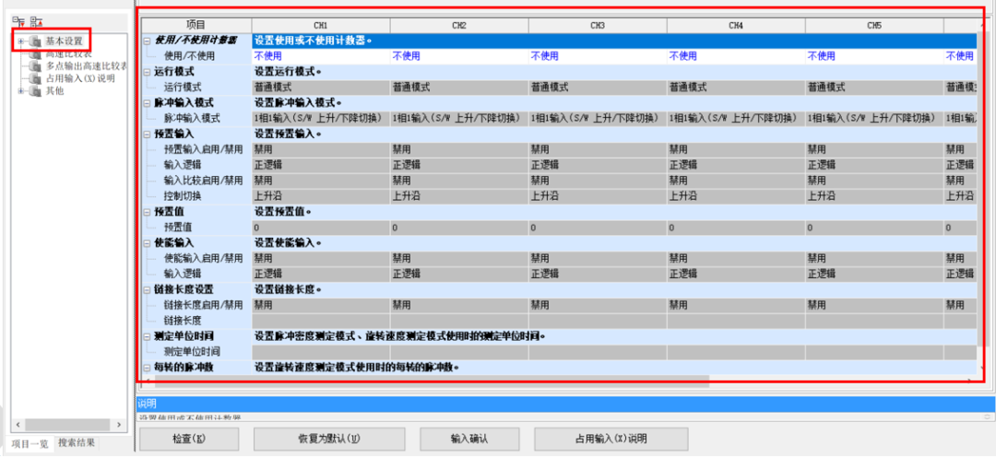Click the 其他 folder icon
Screen dimensions: 996x457
[x=36, y=90]
